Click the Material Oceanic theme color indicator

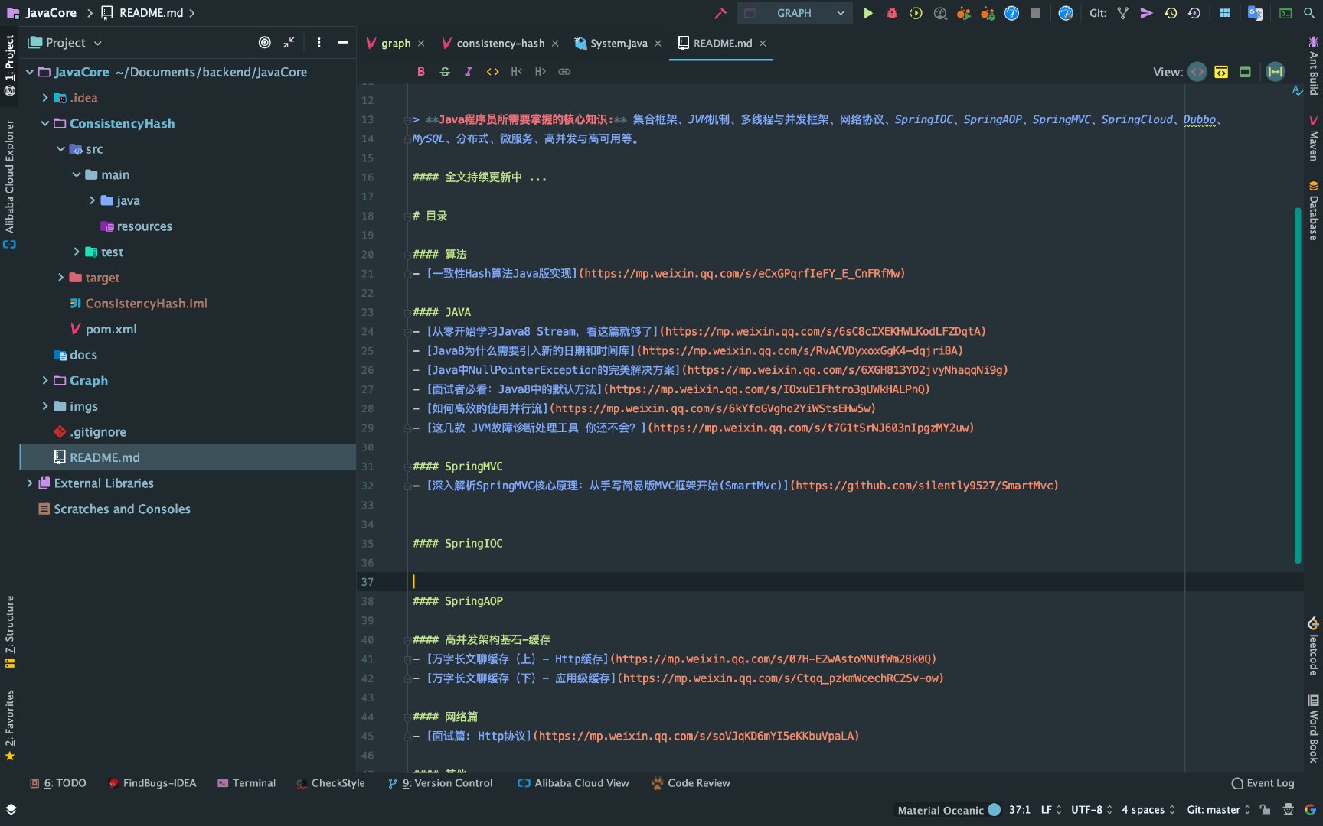click(994, 809)
